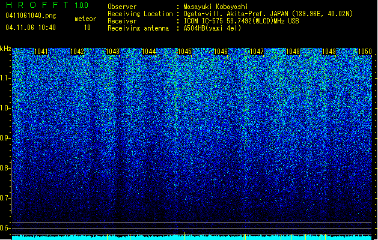
Task: Click the 0.7 frequency axis label
Action: tap(5, 198)
